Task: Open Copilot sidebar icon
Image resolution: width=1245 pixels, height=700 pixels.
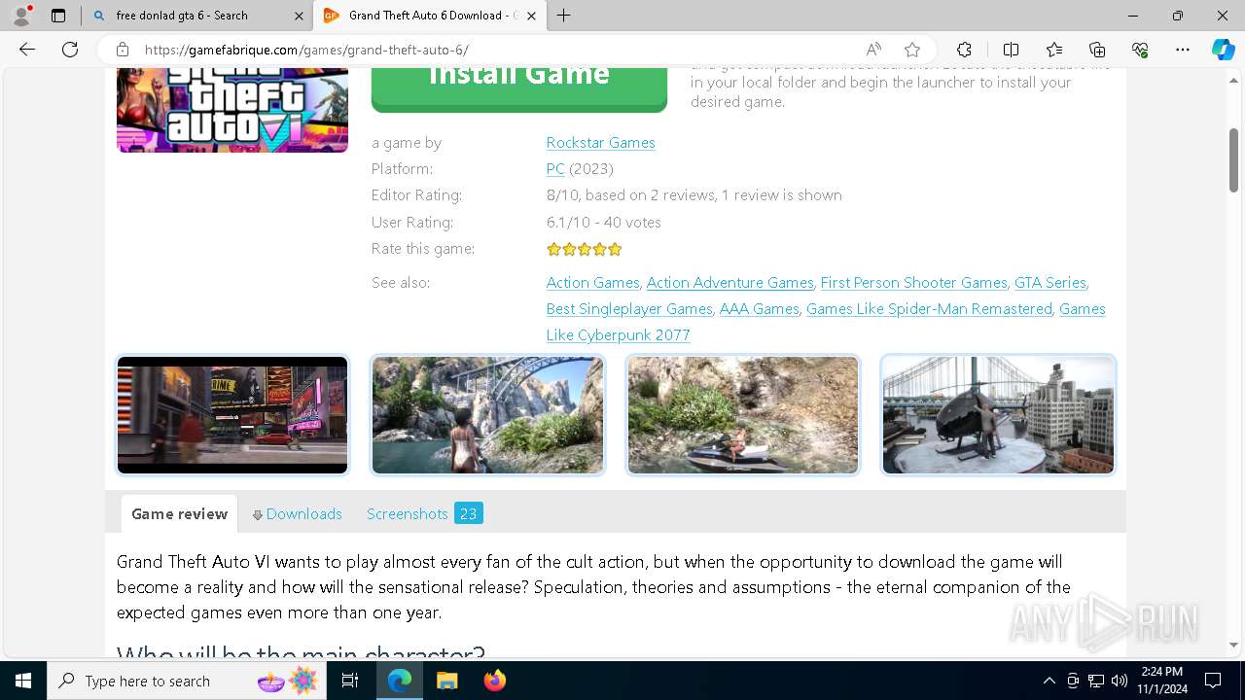Action: (1223, 50)
